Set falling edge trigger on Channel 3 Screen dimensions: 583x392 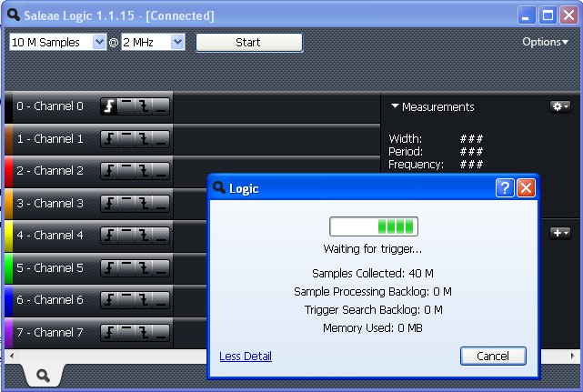144,204
